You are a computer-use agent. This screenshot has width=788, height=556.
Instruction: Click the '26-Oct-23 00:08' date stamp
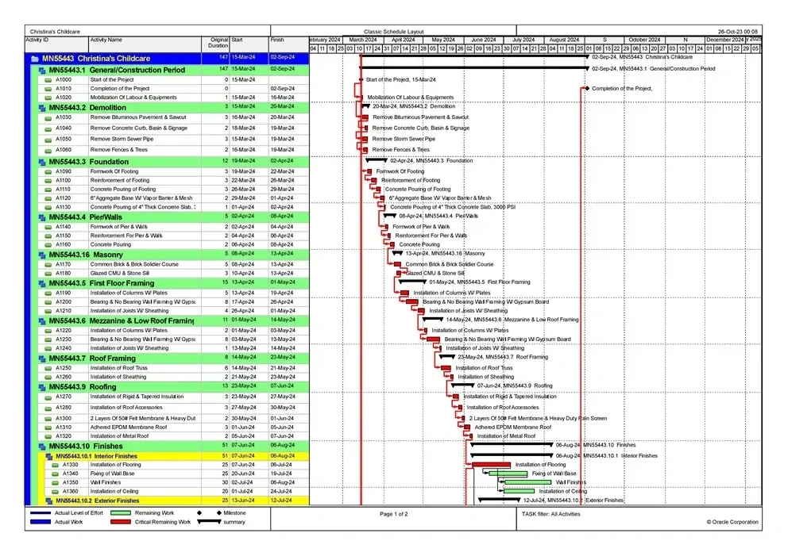pyautogui.click(x=738, y=32)
